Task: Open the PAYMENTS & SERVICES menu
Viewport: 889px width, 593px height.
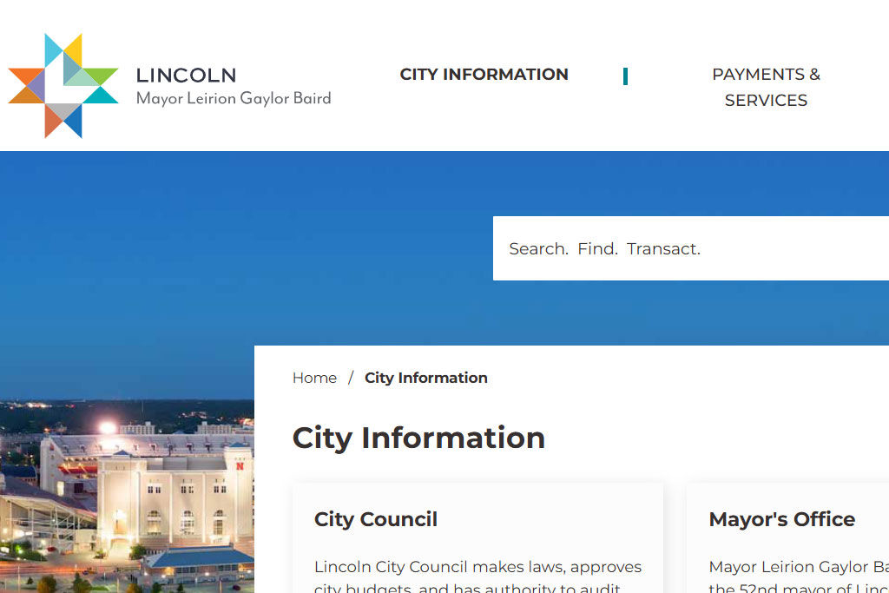Action: pos(766,87)
